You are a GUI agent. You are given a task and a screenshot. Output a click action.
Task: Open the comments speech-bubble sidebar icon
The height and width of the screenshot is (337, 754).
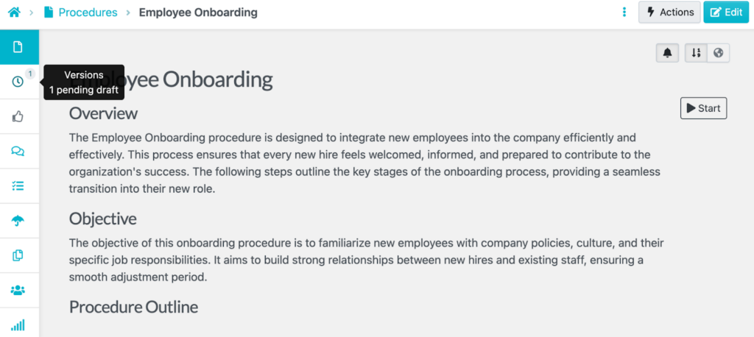click(x=18, y=151)
